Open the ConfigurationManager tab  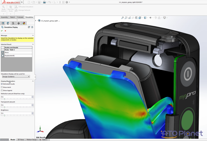click(x=13, y=23)
